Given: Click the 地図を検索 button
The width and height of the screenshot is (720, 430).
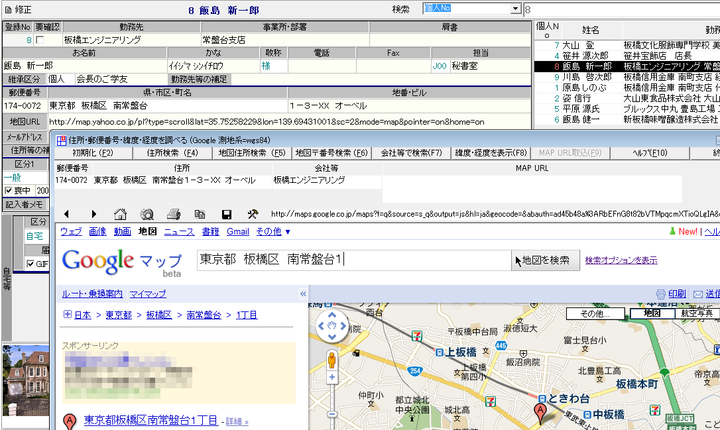Looking at the screenshot, I should tap(546, 260).
